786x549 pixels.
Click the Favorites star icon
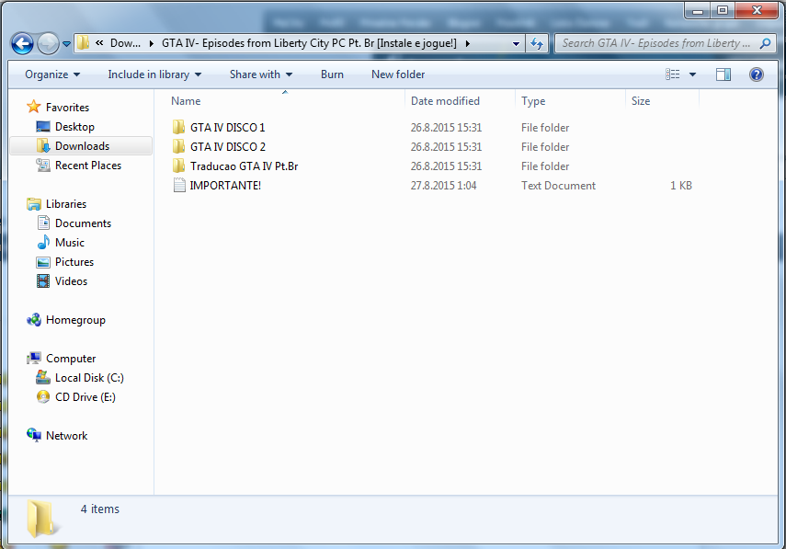click(x=34, y=107)
